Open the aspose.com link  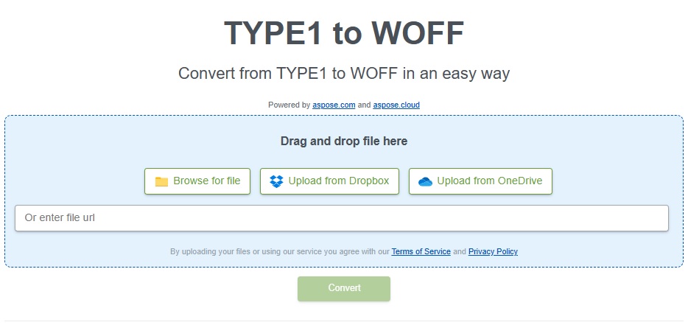(x=334, y=105)
